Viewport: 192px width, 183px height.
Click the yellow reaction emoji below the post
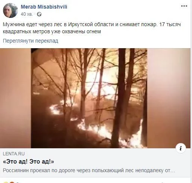(6, 182)
